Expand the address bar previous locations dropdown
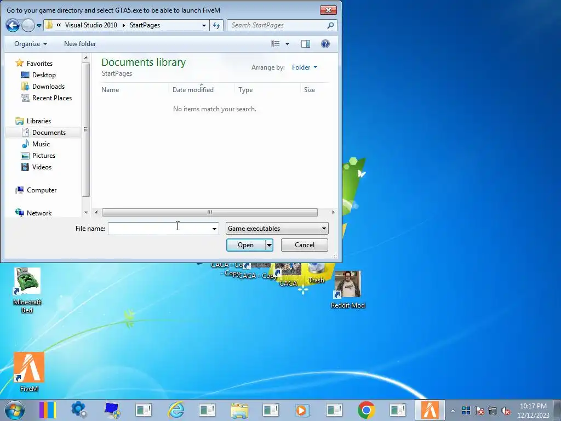Screen dimensions: 561x421 (x=204, y=25)
